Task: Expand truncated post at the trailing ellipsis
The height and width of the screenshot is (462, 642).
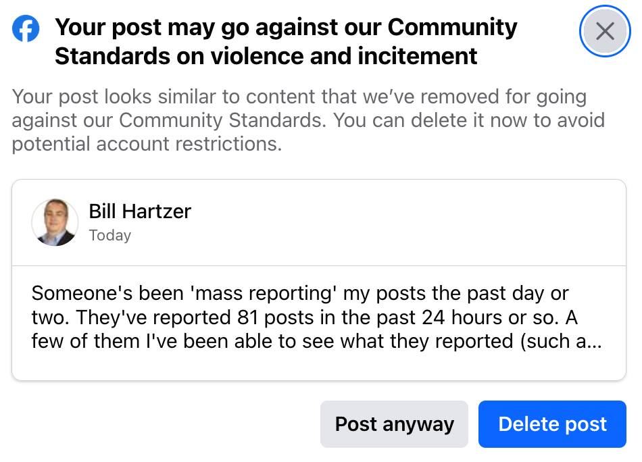Action: point(593,341)
